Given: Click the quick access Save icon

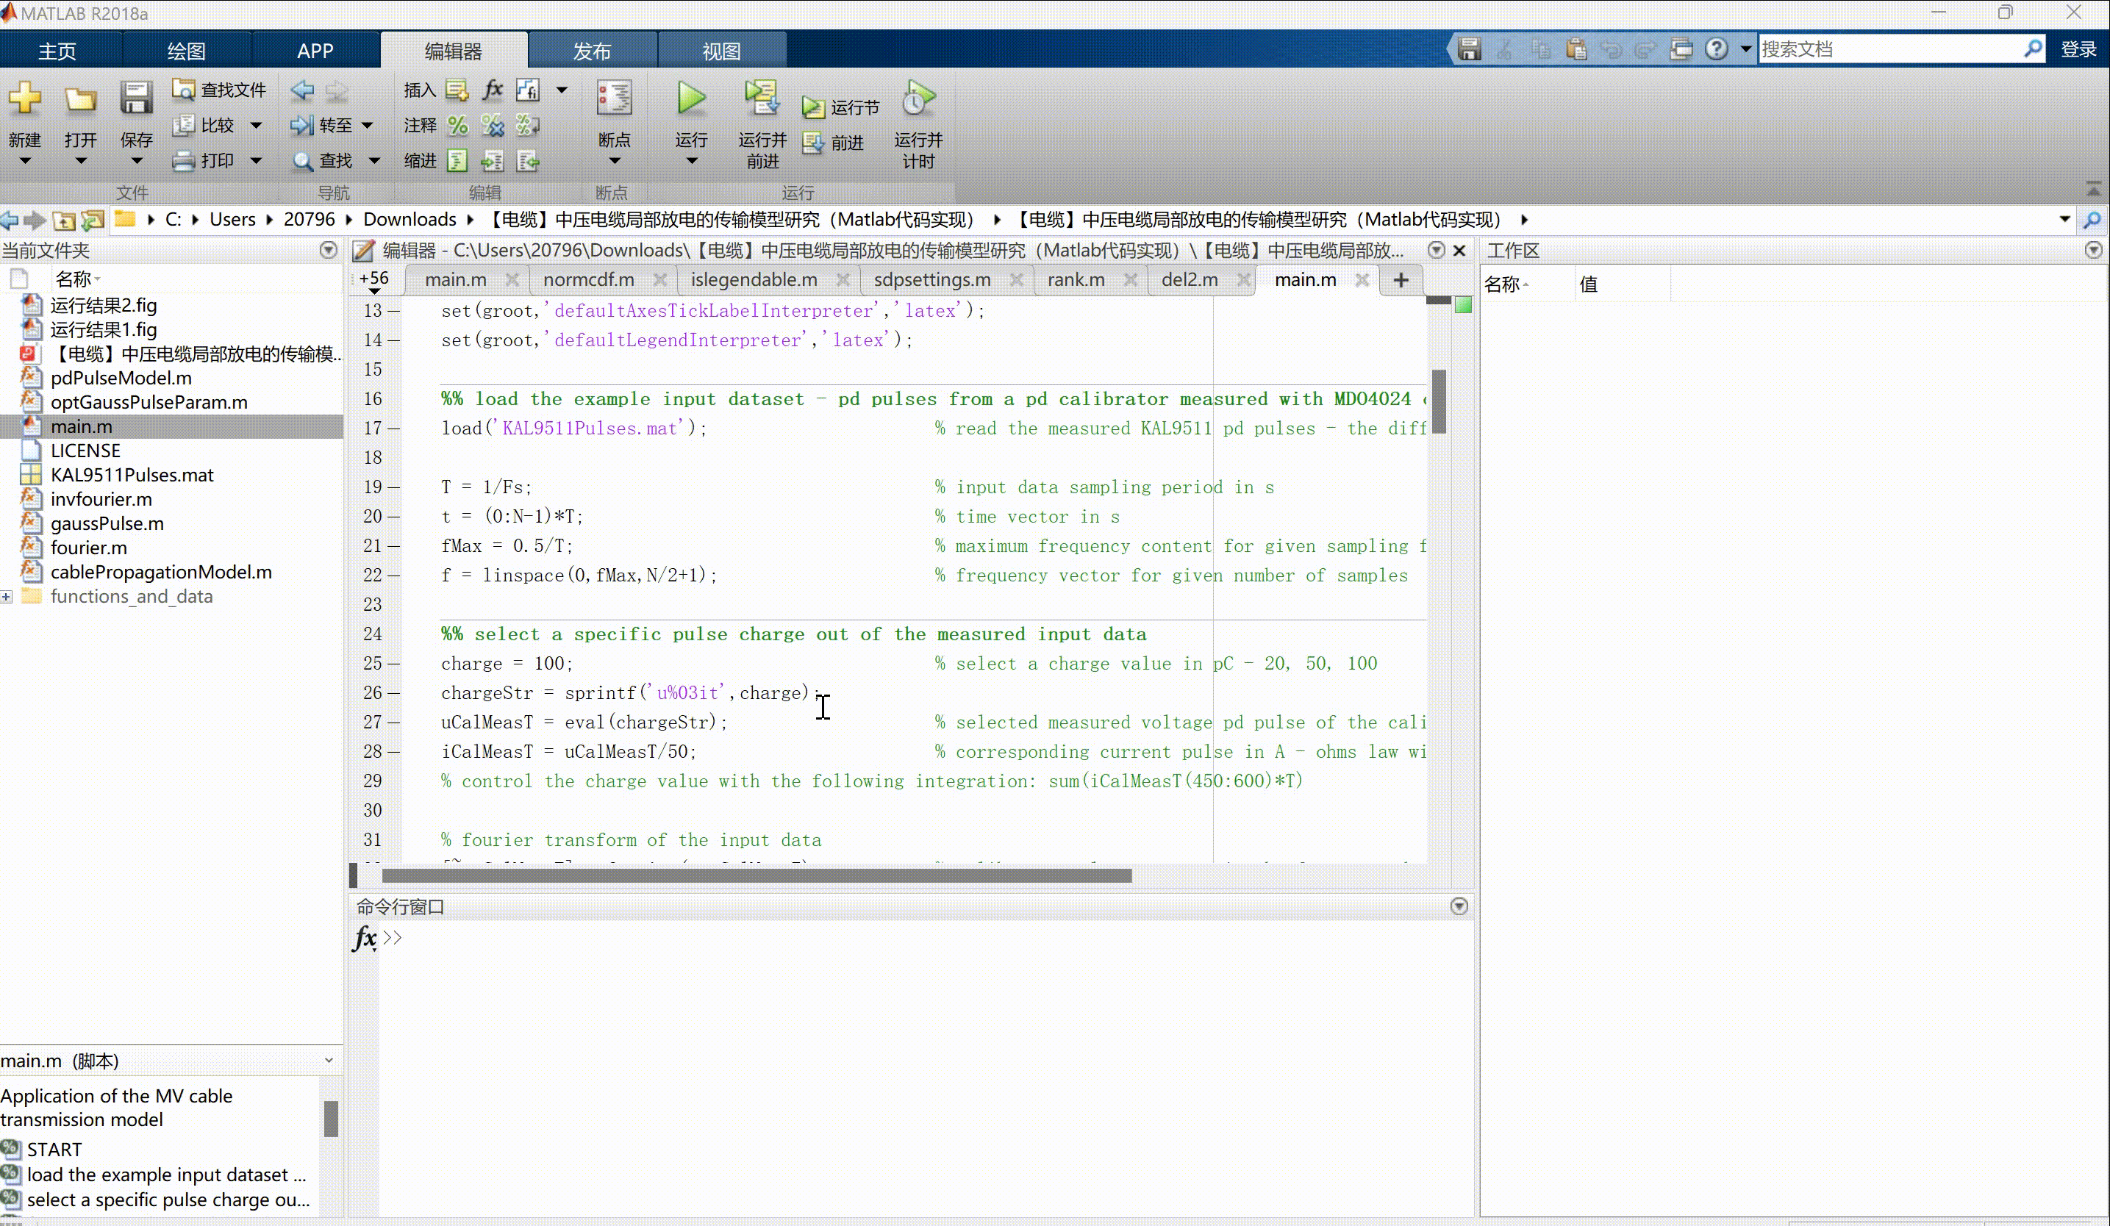Looking at the screenshot, I should 1470,49.
